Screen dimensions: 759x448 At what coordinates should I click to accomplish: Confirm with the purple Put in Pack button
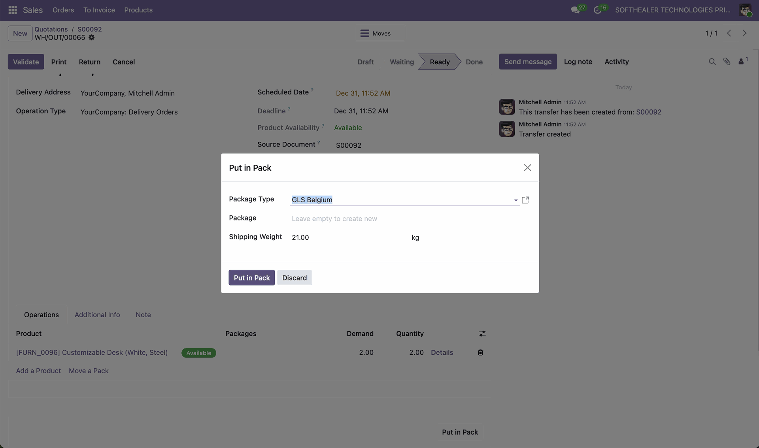[251, 278]
